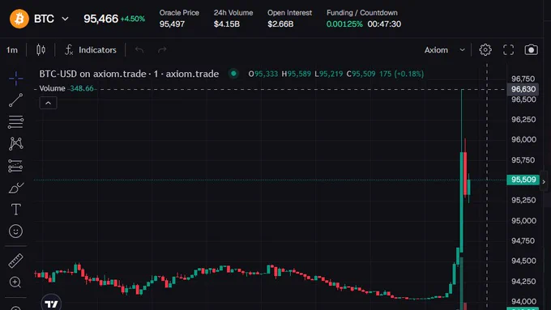Open the BTC market selector chevron
551x310 pixels.
(x=65, y=19)
